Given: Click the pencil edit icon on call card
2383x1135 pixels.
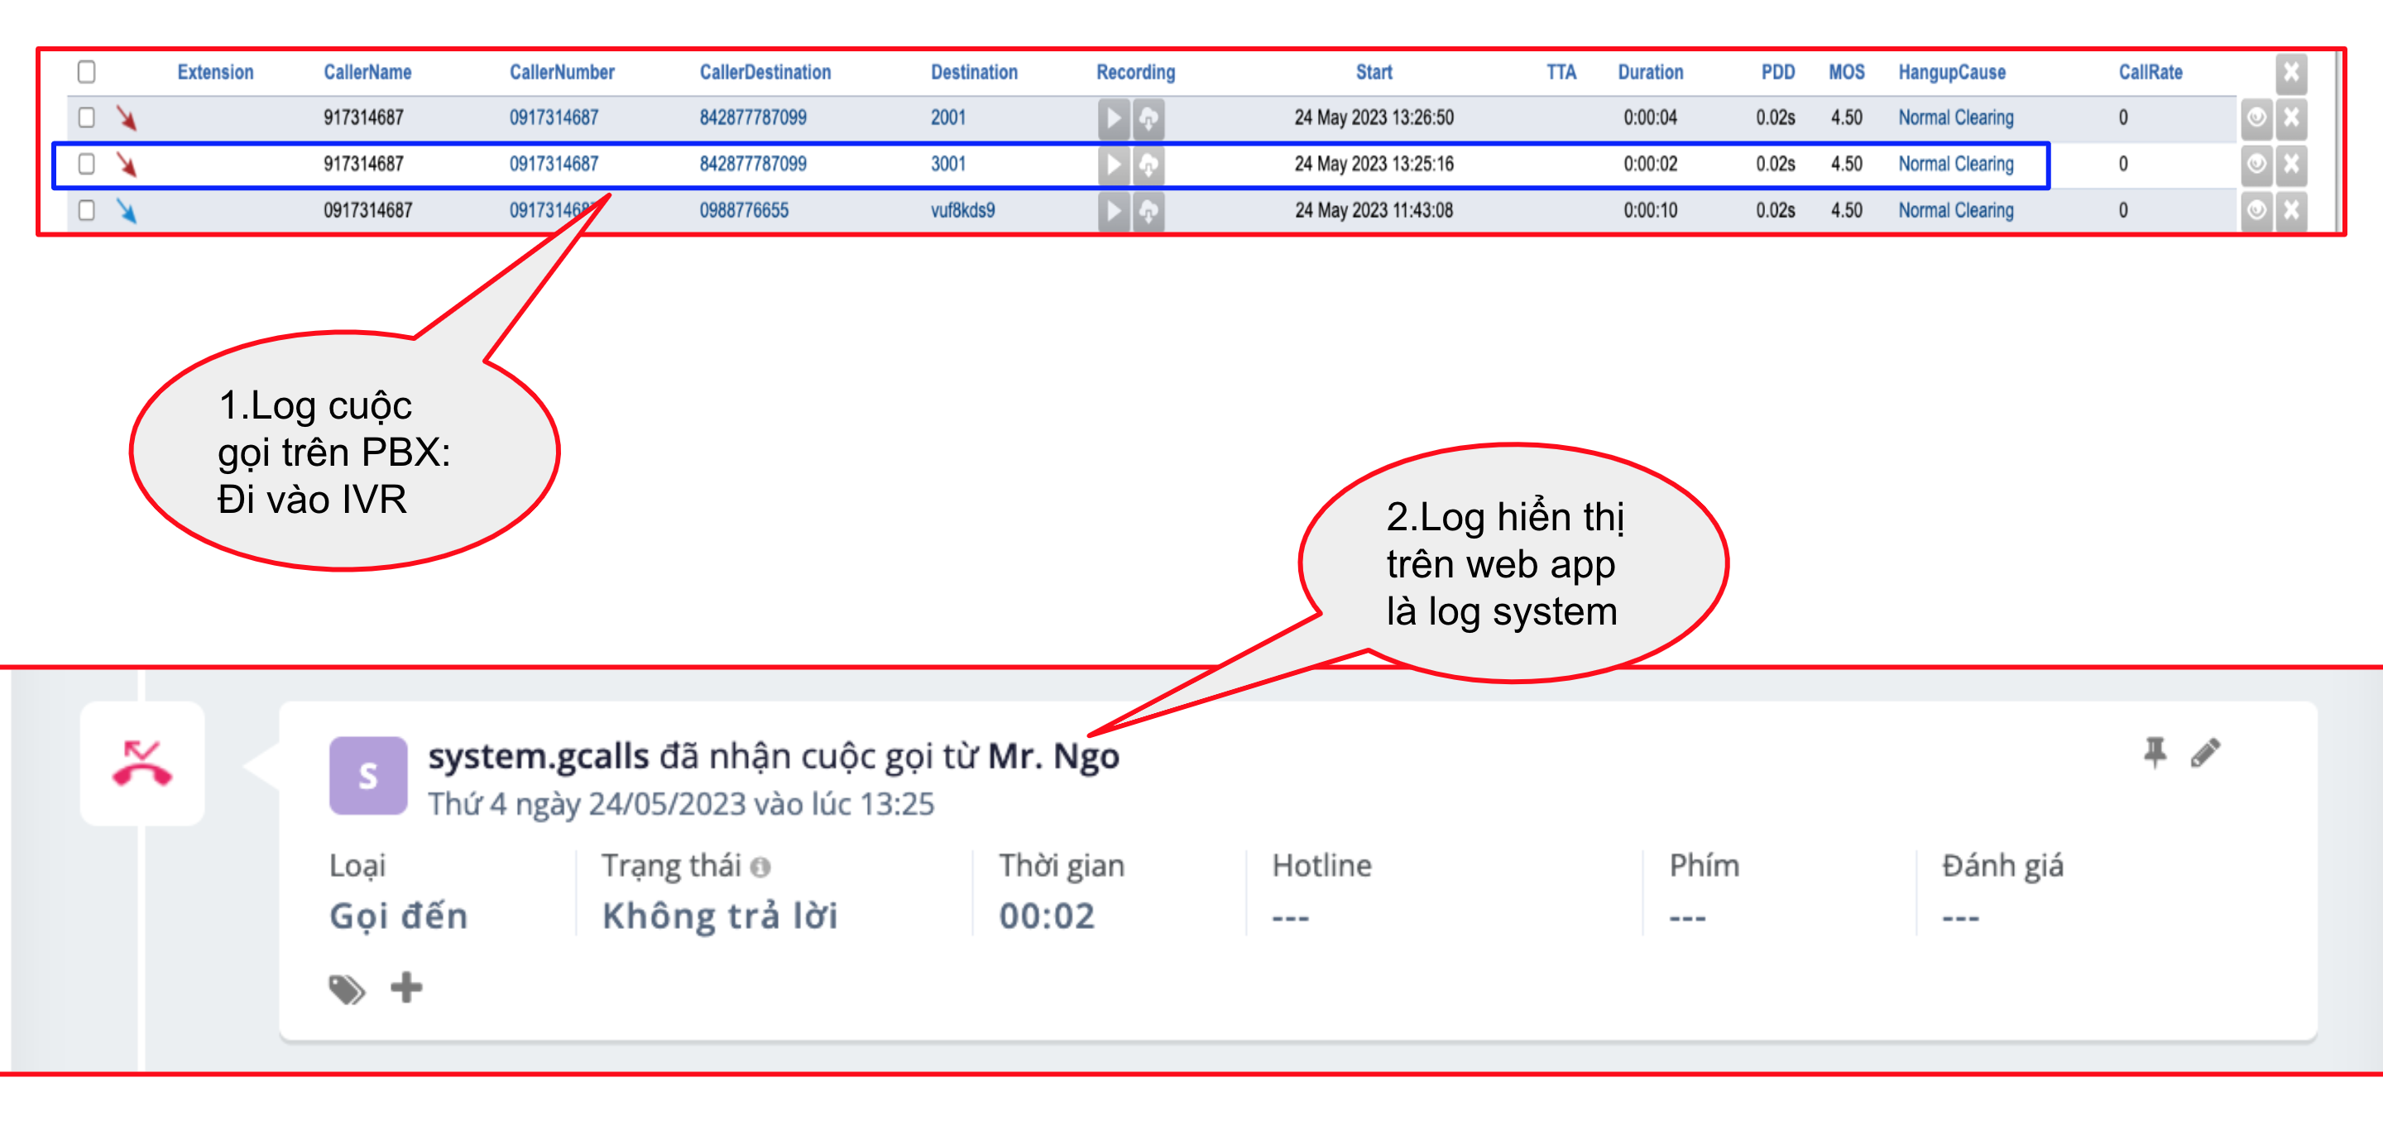Looking at the screenshot, I should tap(2205, 752).
